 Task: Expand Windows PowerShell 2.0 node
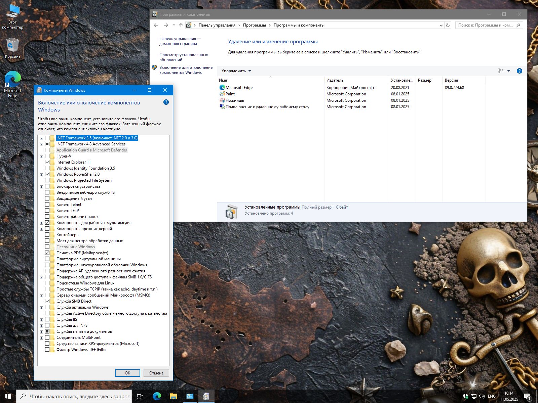(42, 175)
